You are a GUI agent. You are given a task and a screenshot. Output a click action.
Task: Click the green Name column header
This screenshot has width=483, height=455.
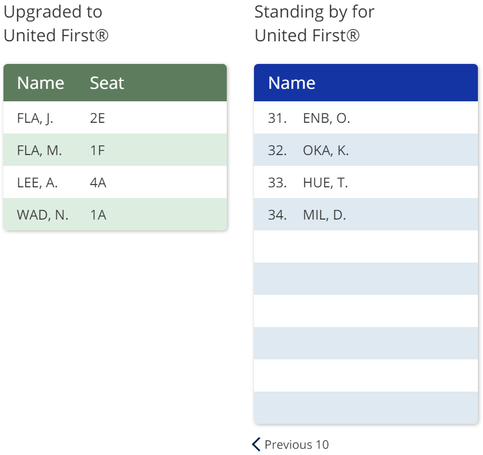[41, 83]
